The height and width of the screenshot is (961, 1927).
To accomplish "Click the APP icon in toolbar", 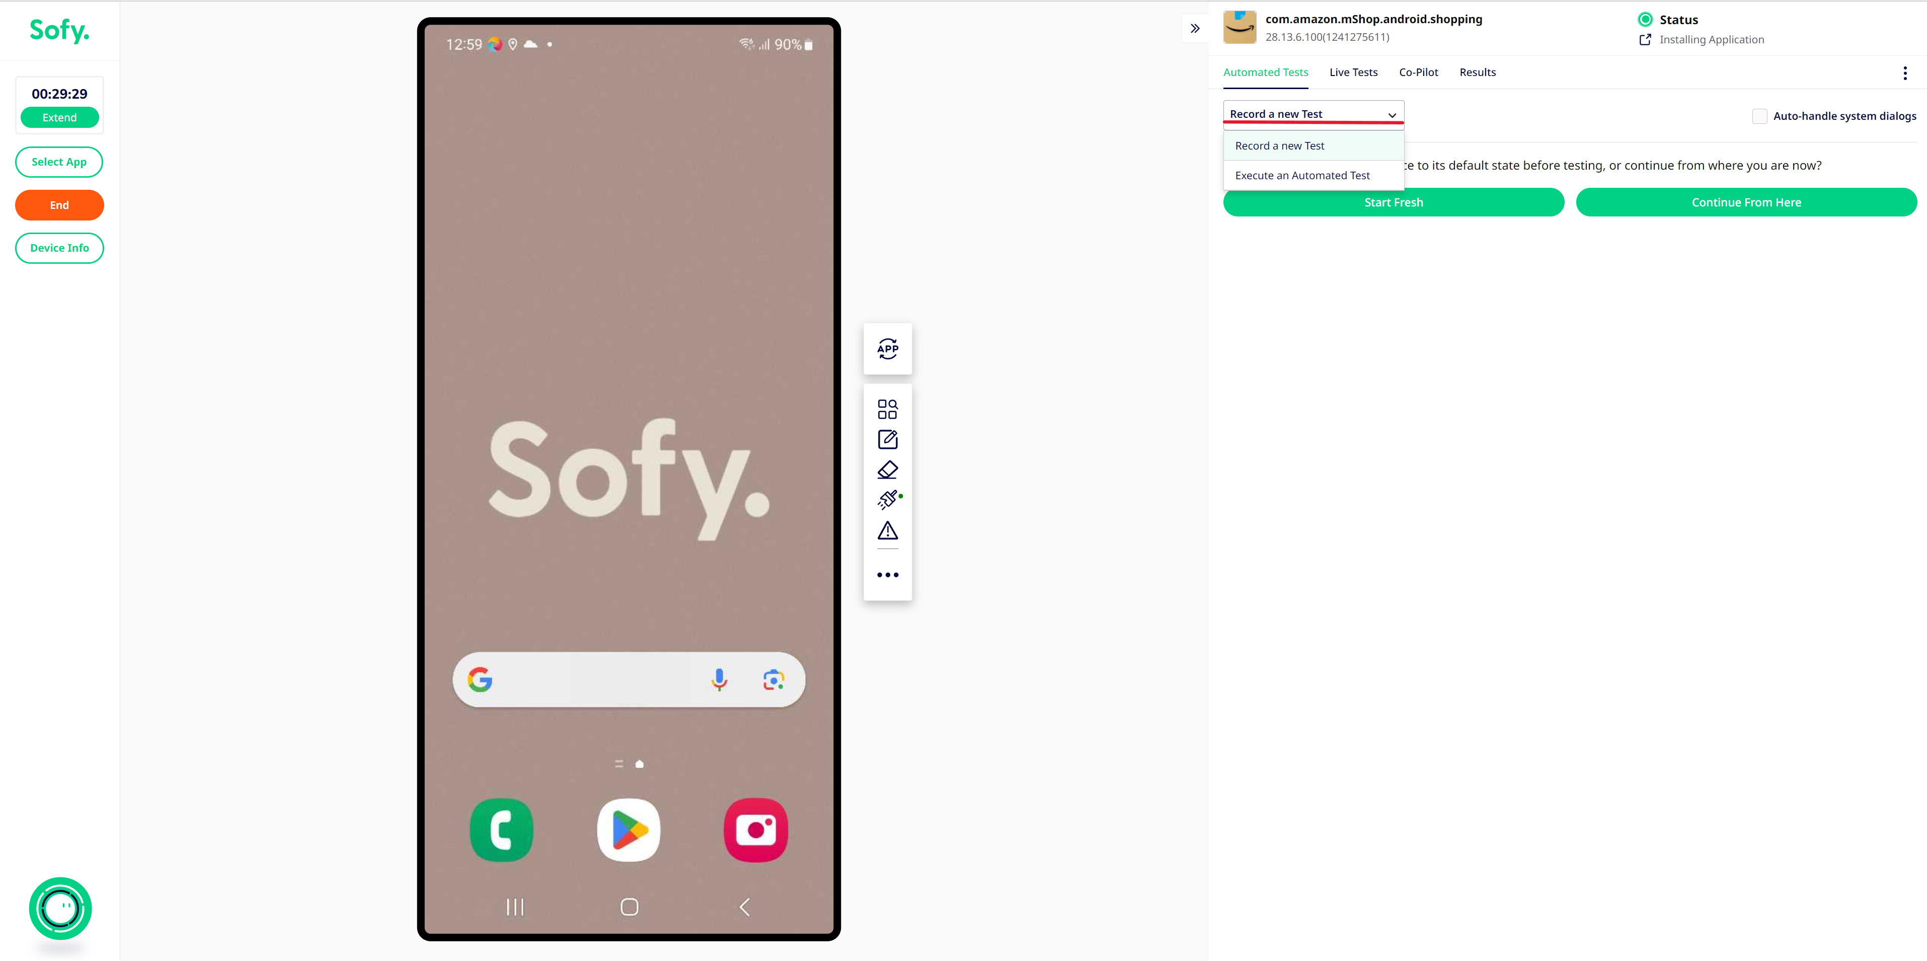I will (x=887, y=349).
